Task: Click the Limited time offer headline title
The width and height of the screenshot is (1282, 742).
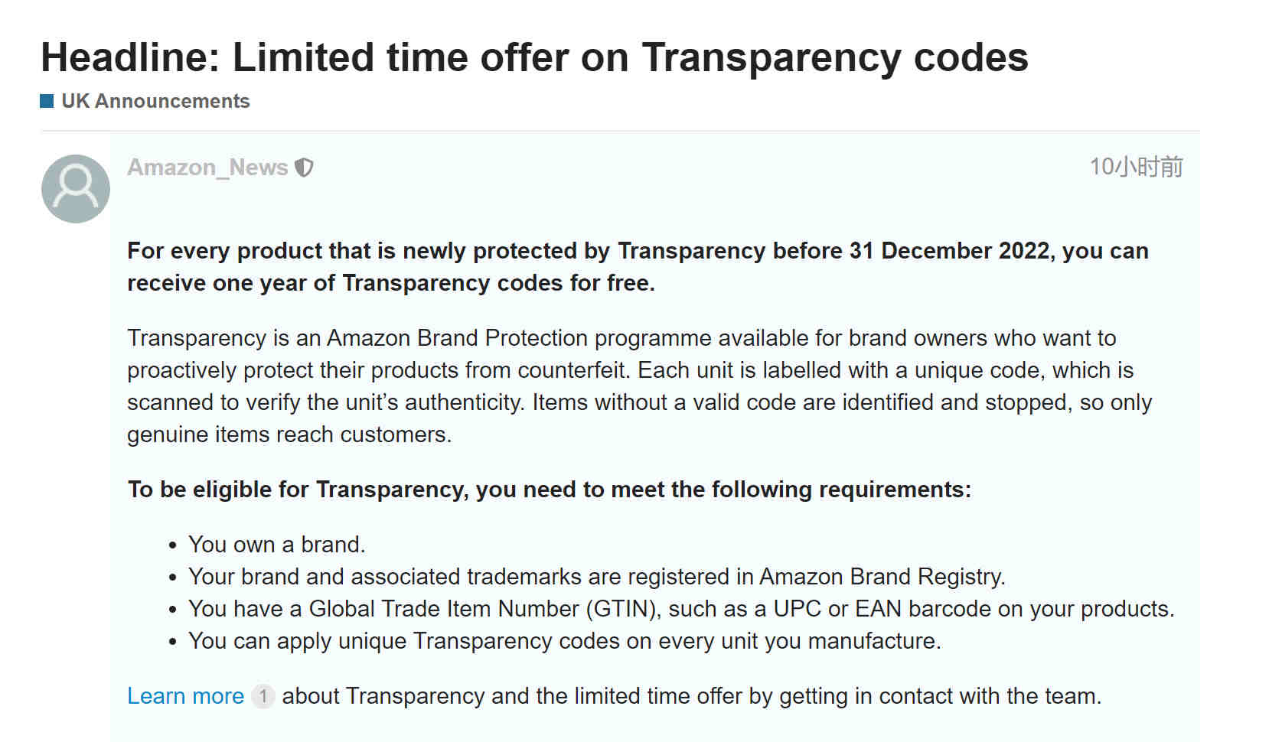Action: (534, 57)
